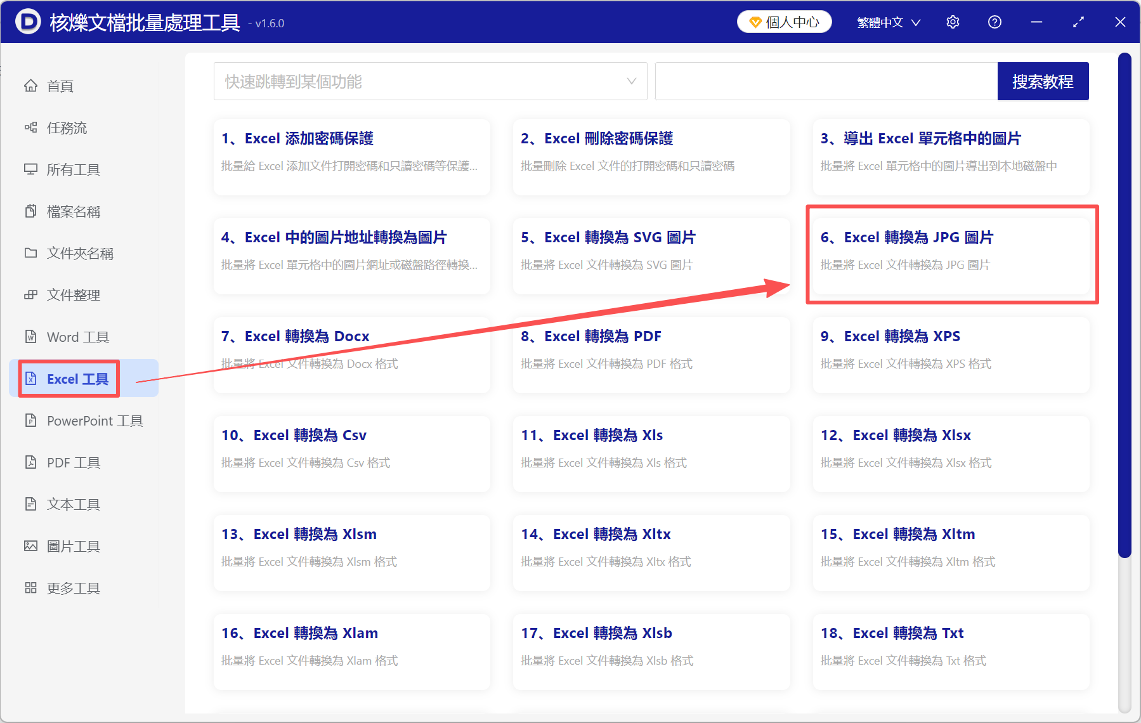
Task: Open the 快速跳轉到某個功能 dropdown
Action: tap(430, 81)
